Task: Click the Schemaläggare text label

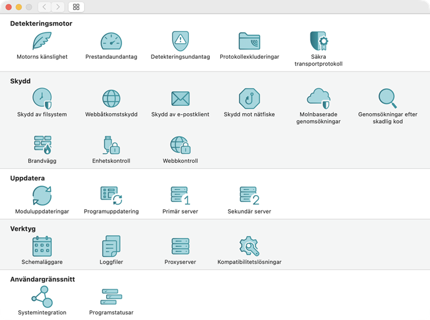Action: point(42,262)
